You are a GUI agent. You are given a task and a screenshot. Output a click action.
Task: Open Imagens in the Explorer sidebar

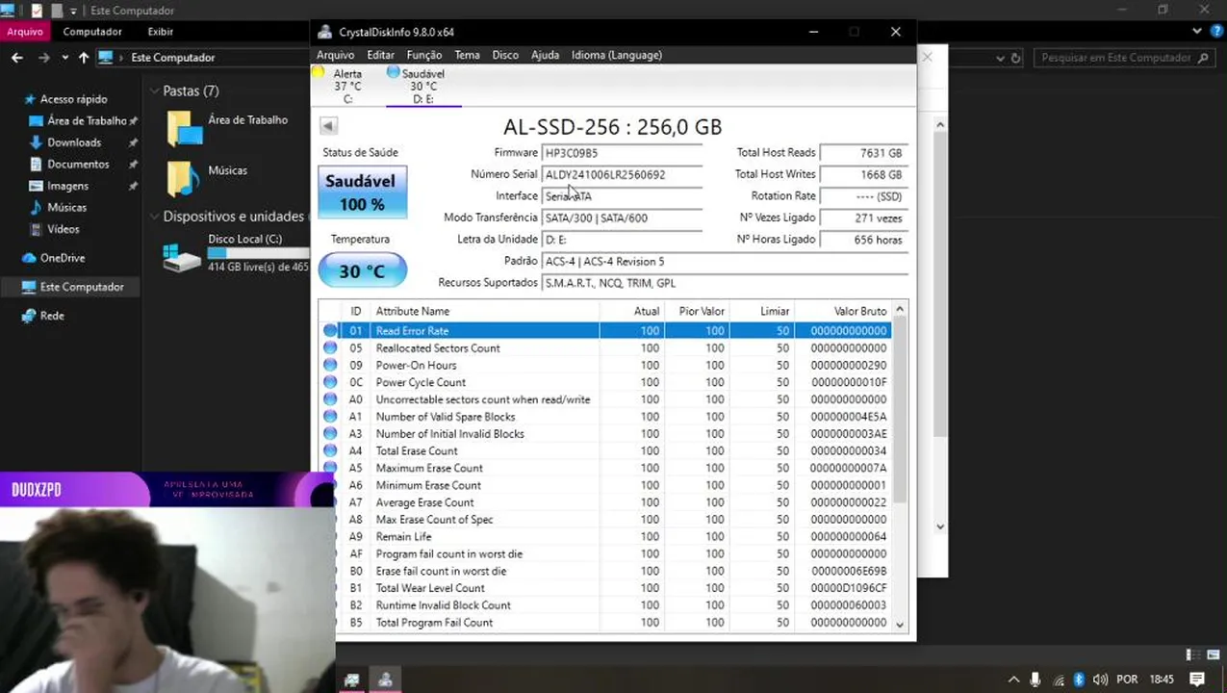67,186
